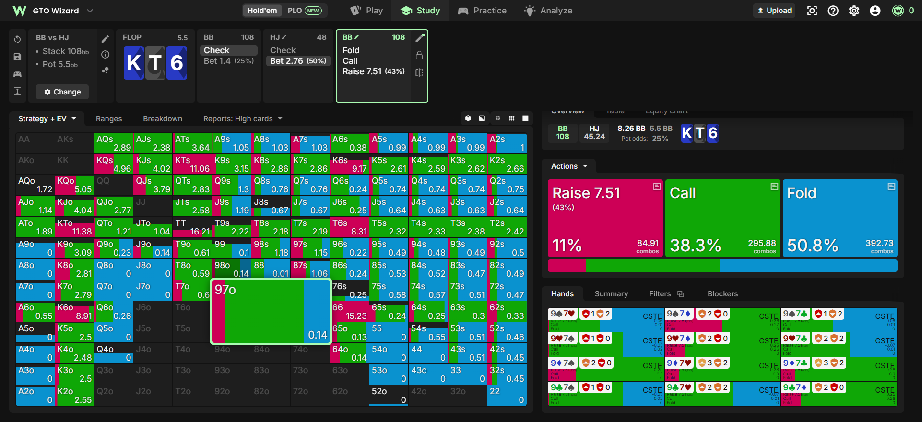Click the red segment of the strategy frequency bar

tap(567, 266)
